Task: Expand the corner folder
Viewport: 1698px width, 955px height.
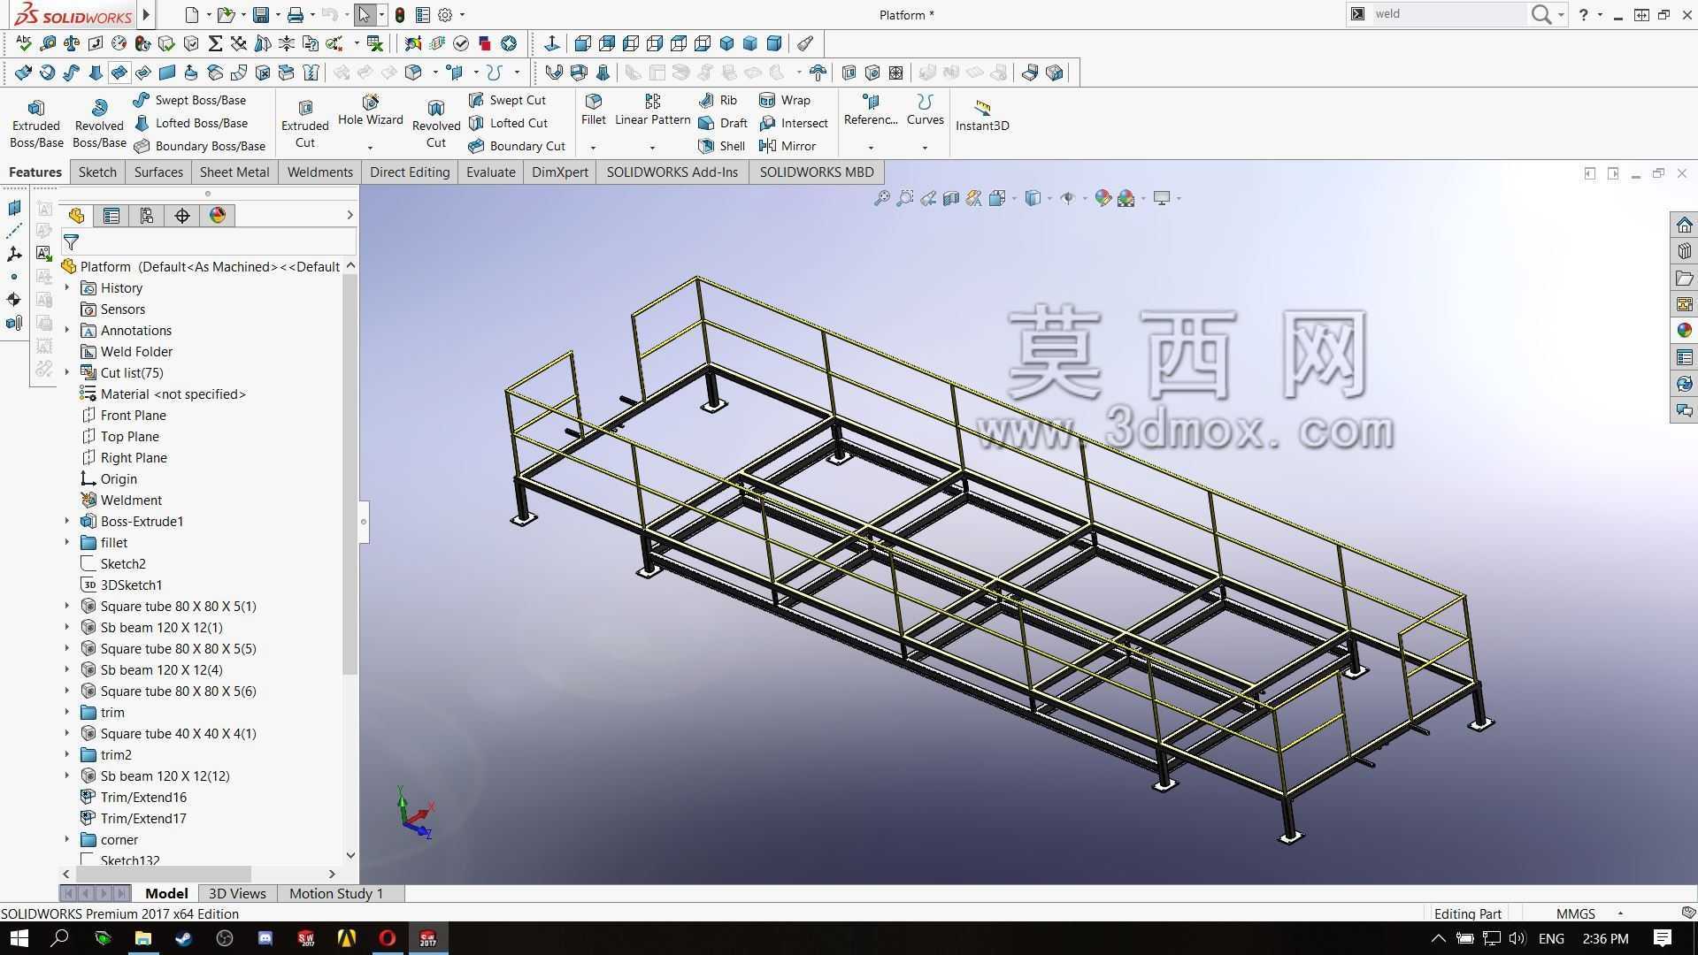Action: click(67, 839)
